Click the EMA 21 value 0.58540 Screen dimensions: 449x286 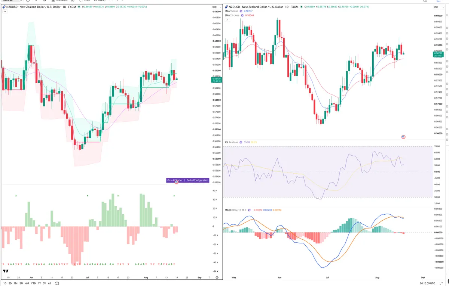tap(250, 15)
